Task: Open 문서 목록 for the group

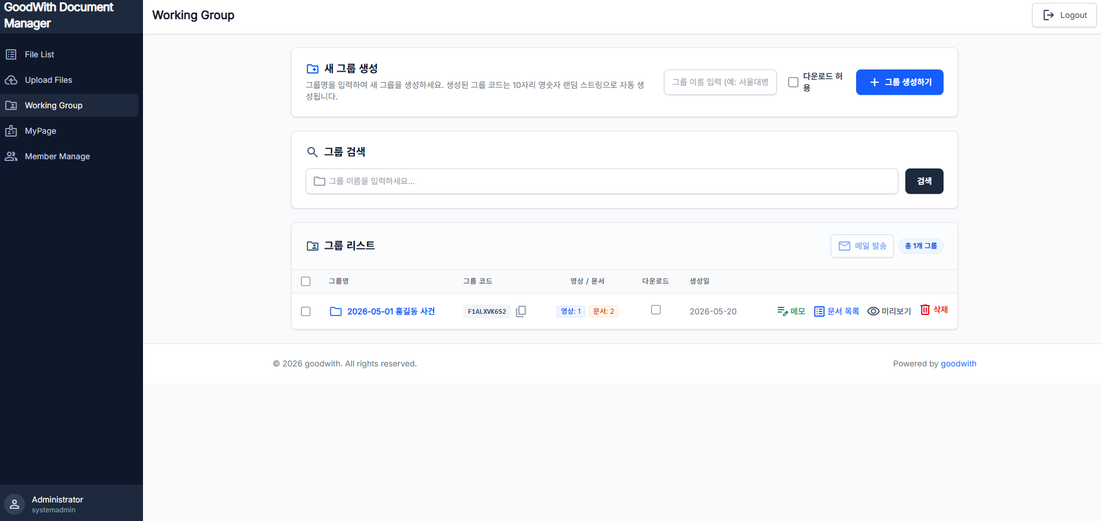Action: click(836, 311)
